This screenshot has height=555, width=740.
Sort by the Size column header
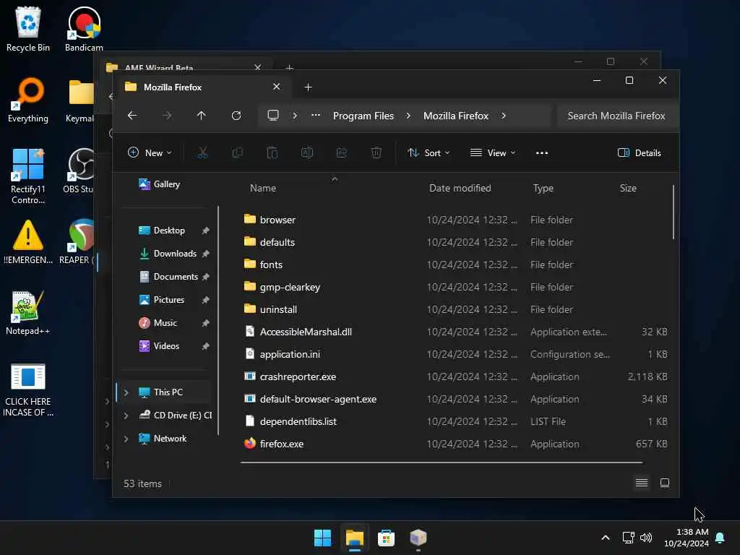coord(628,188)
